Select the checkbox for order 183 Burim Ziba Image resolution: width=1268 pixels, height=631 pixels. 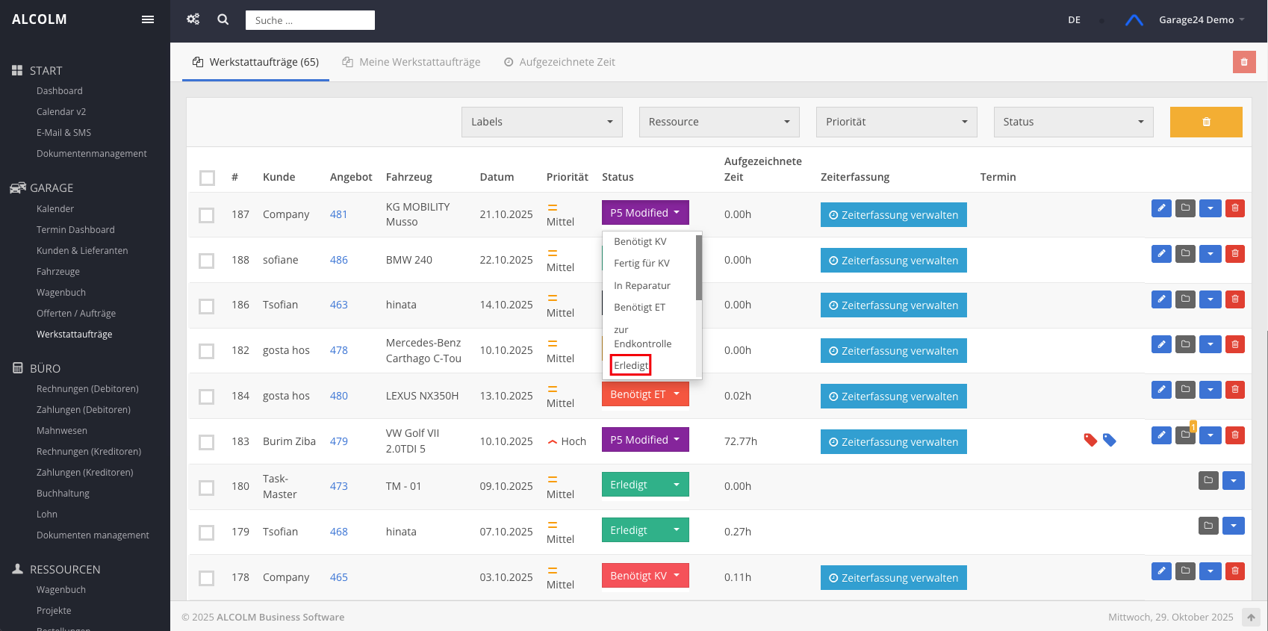[x=207, y=442]
